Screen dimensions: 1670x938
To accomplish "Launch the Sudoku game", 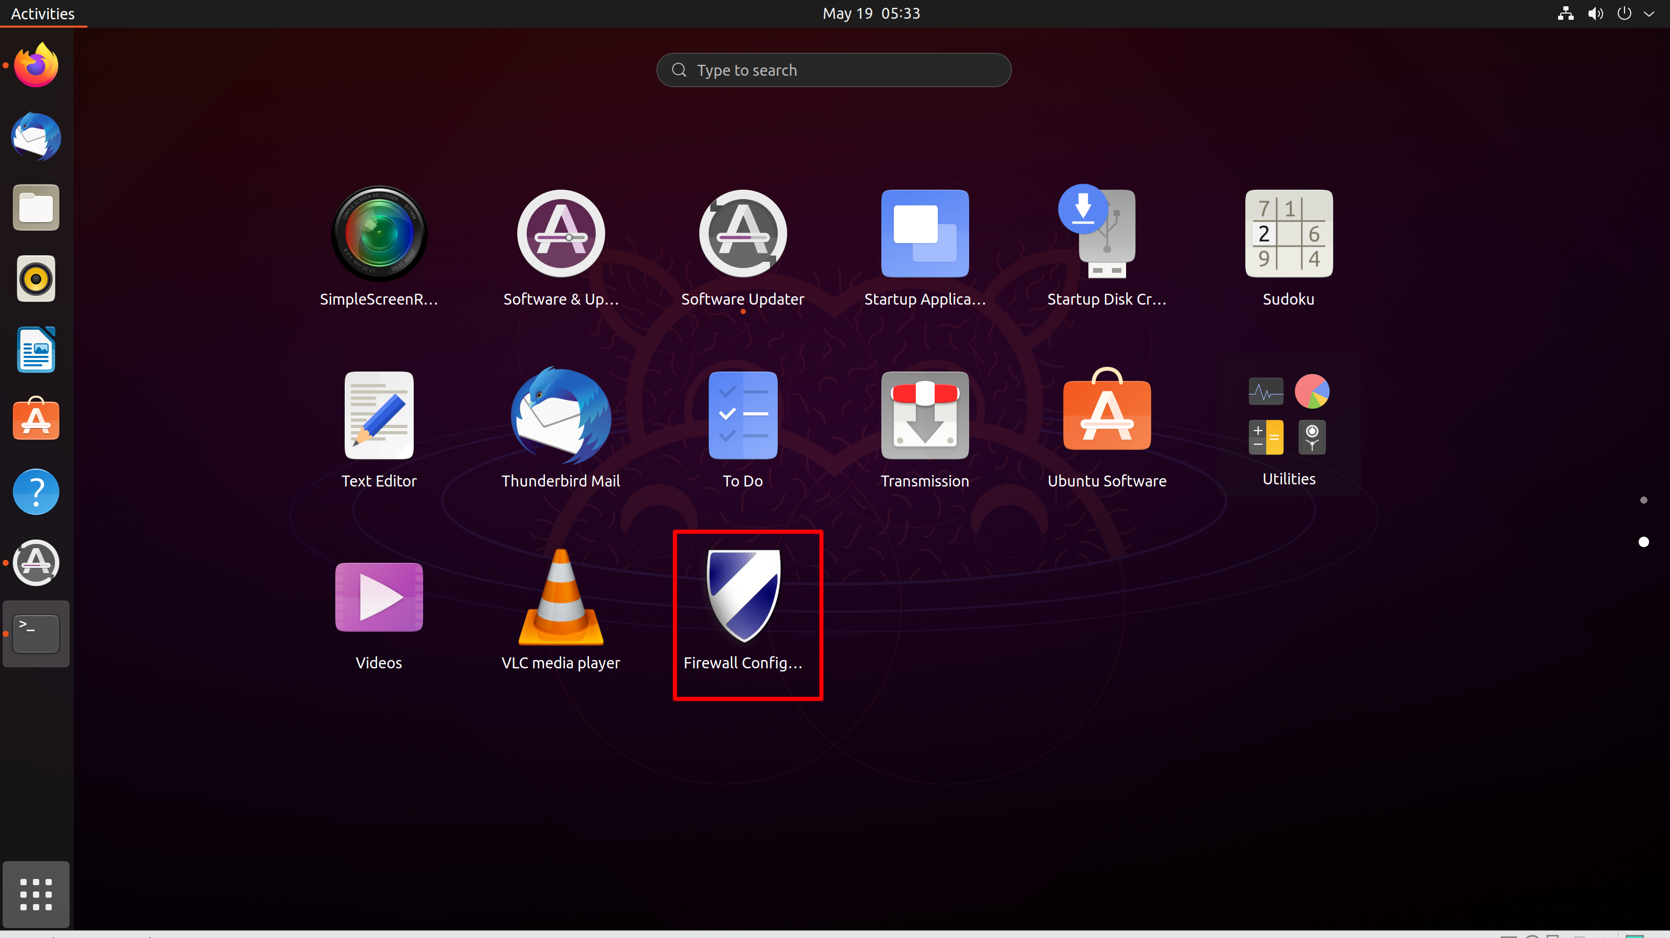I will 1288,234.
